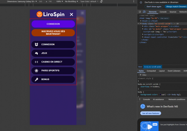The height and width of the screenshot is (131, 187).
Task: Switch to the Elements tab
Action: pyautogui.click(x=153, y=12)
